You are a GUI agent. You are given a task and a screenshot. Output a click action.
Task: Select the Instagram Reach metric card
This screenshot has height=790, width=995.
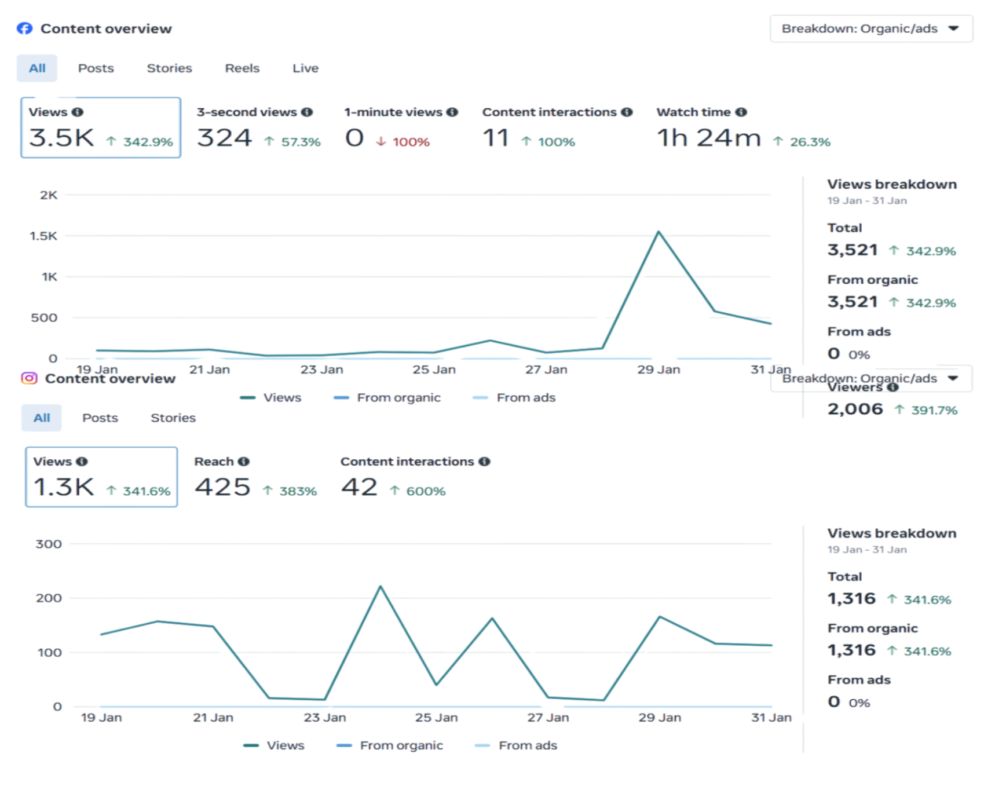pyautogui.click(x=255, y=477)
